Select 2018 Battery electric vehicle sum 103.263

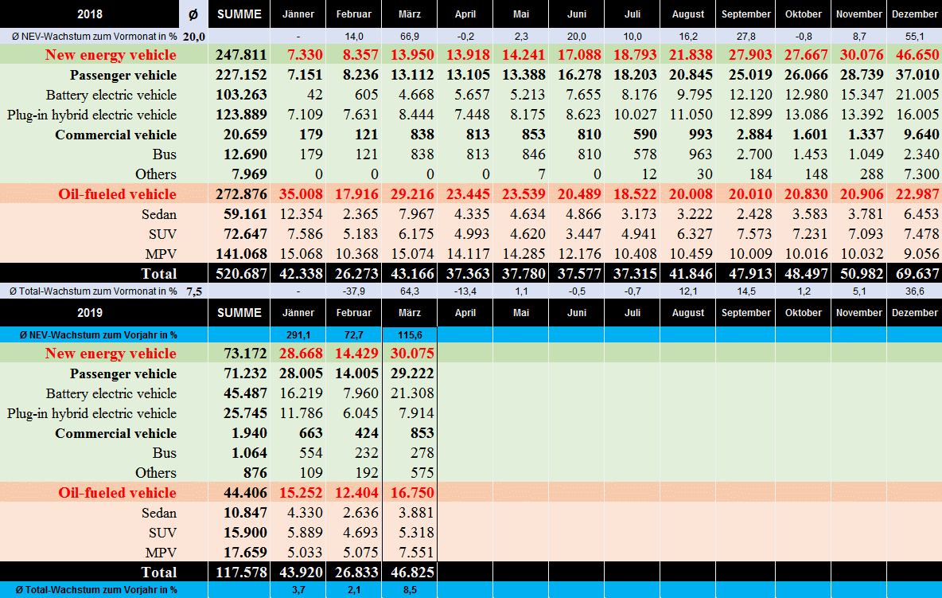[x=239, y=94]
